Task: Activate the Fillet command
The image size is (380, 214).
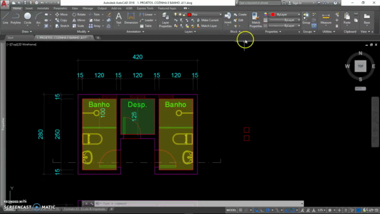Action: coord(94,20)
